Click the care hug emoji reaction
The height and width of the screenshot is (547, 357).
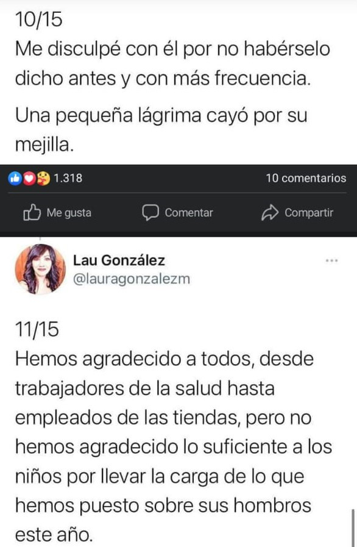click(x=43, y=178)
